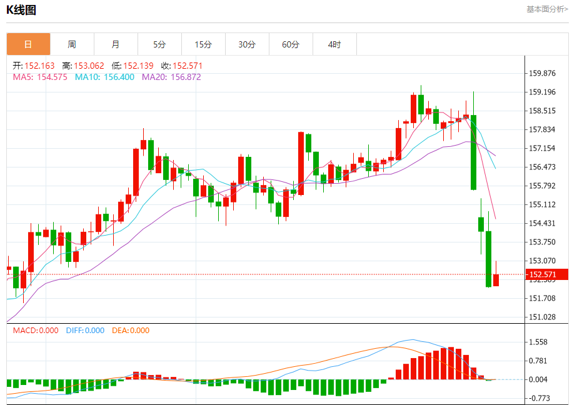This screenshot has width=572, height=405.
Task: Click the 0.781 MACD axis label
Action: click(x=538, y=361)
